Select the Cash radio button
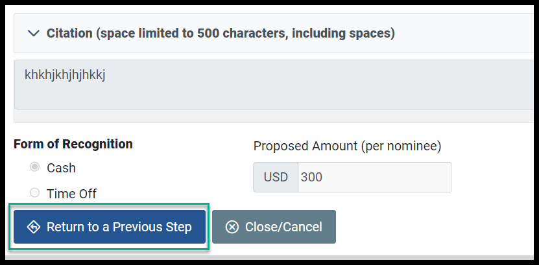539x265 pixels. tap(34, 167)
